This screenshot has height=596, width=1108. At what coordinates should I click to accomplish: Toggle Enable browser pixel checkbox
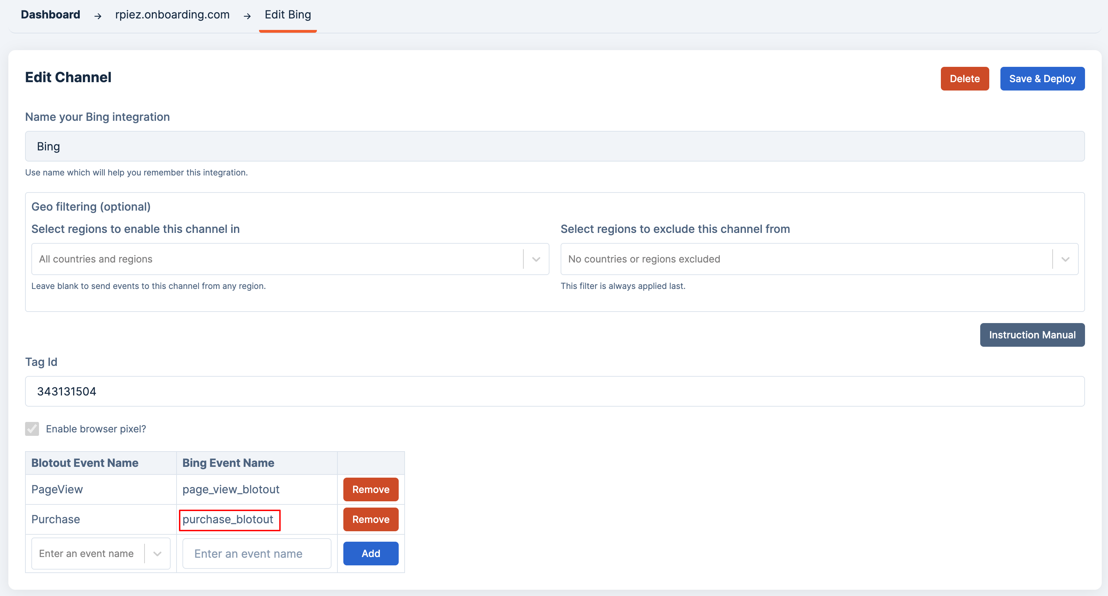[32, 429]
